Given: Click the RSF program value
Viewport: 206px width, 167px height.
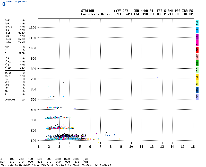Looking at the screenshot, I should pos(152,14).
